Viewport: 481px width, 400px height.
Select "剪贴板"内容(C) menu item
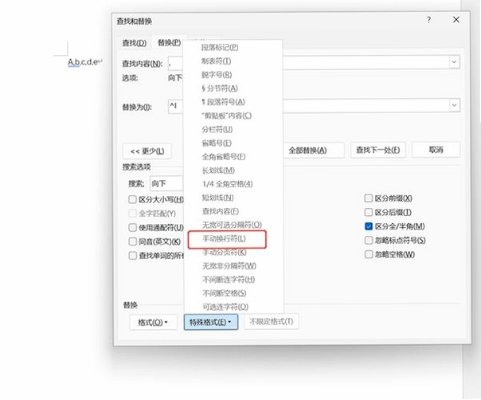click(x=233, y=116)
